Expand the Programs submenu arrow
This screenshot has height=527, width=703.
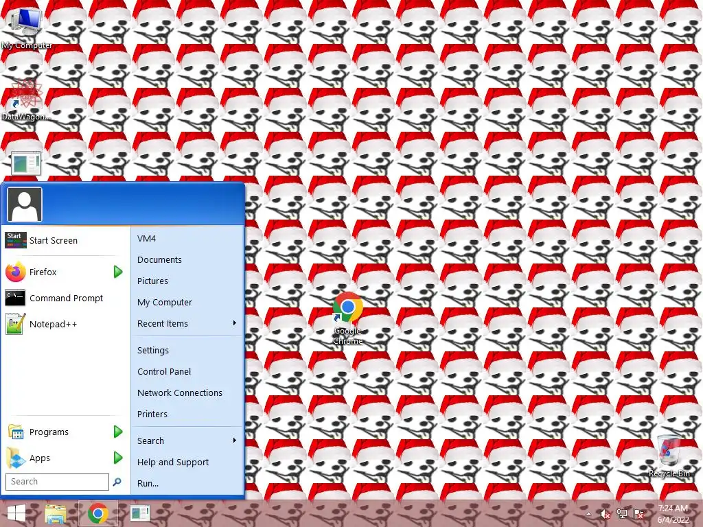(x=118, y=432)
